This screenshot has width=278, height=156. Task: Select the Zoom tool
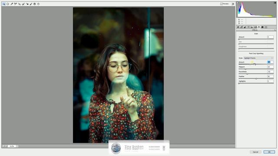click(x=4, y=4)
